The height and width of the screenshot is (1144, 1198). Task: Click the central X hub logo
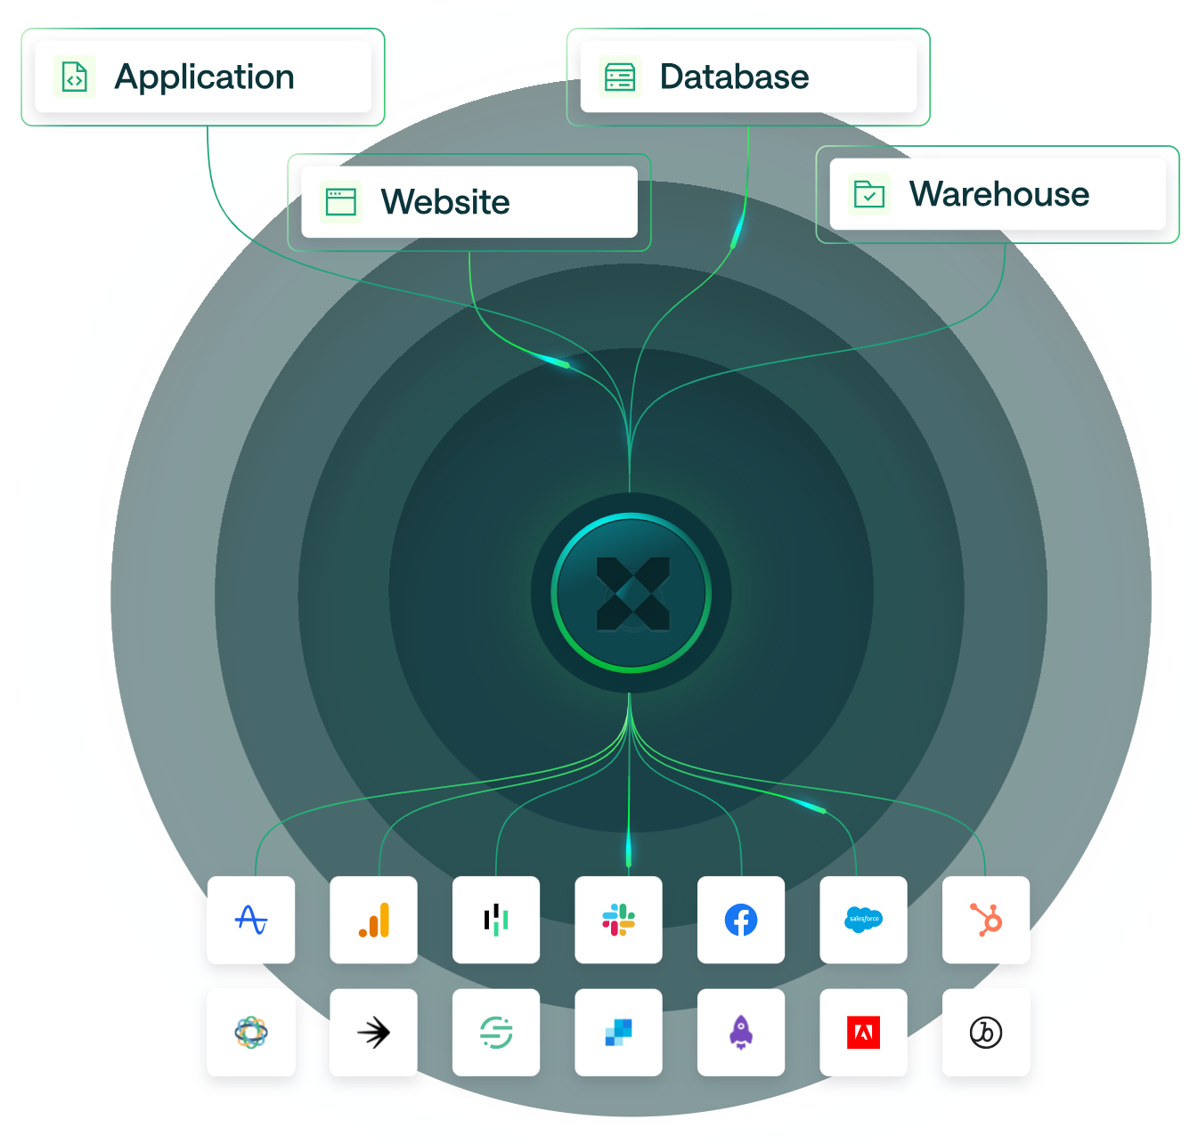632,593
